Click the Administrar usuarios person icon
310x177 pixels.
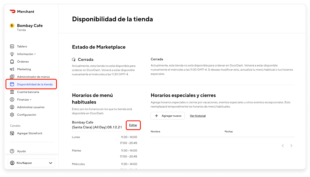pos(12,107)
